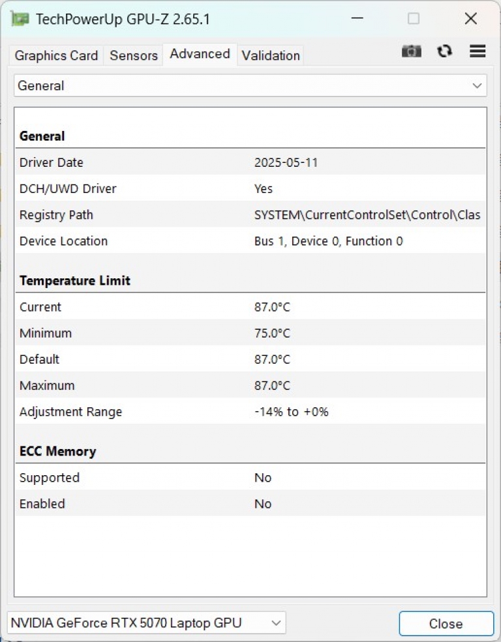Click the Close button
The height and width of the screenshot is (642, 501).
(446, 624)
